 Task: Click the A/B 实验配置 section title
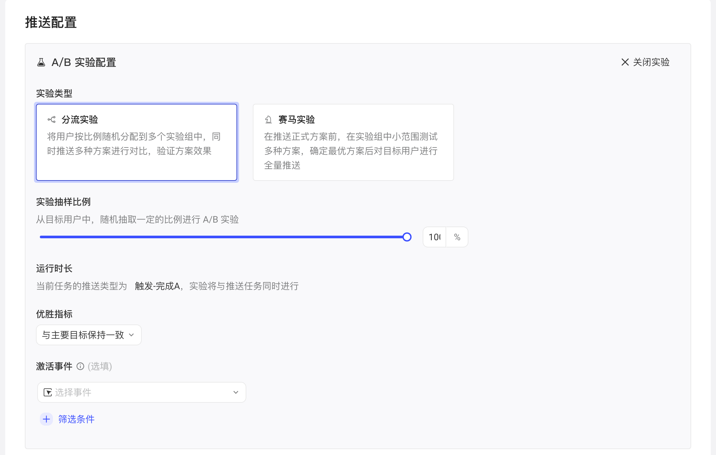click(x=84, y=62)
